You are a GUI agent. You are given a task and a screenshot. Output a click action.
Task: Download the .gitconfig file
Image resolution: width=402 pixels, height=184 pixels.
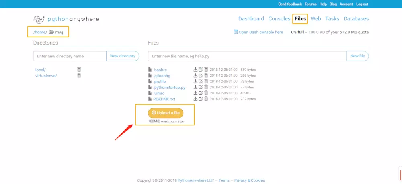click(x=195, y=75)
